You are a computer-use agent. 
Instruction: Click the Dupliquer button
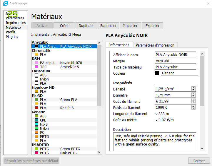tap(86, 25)
